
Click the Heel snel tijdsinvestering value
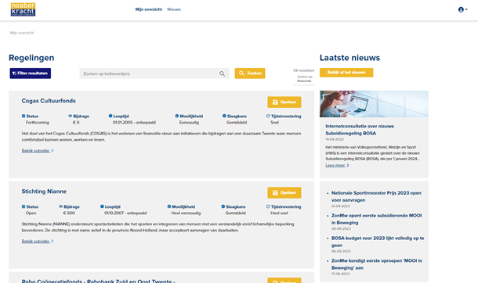[x=279, y=213]
